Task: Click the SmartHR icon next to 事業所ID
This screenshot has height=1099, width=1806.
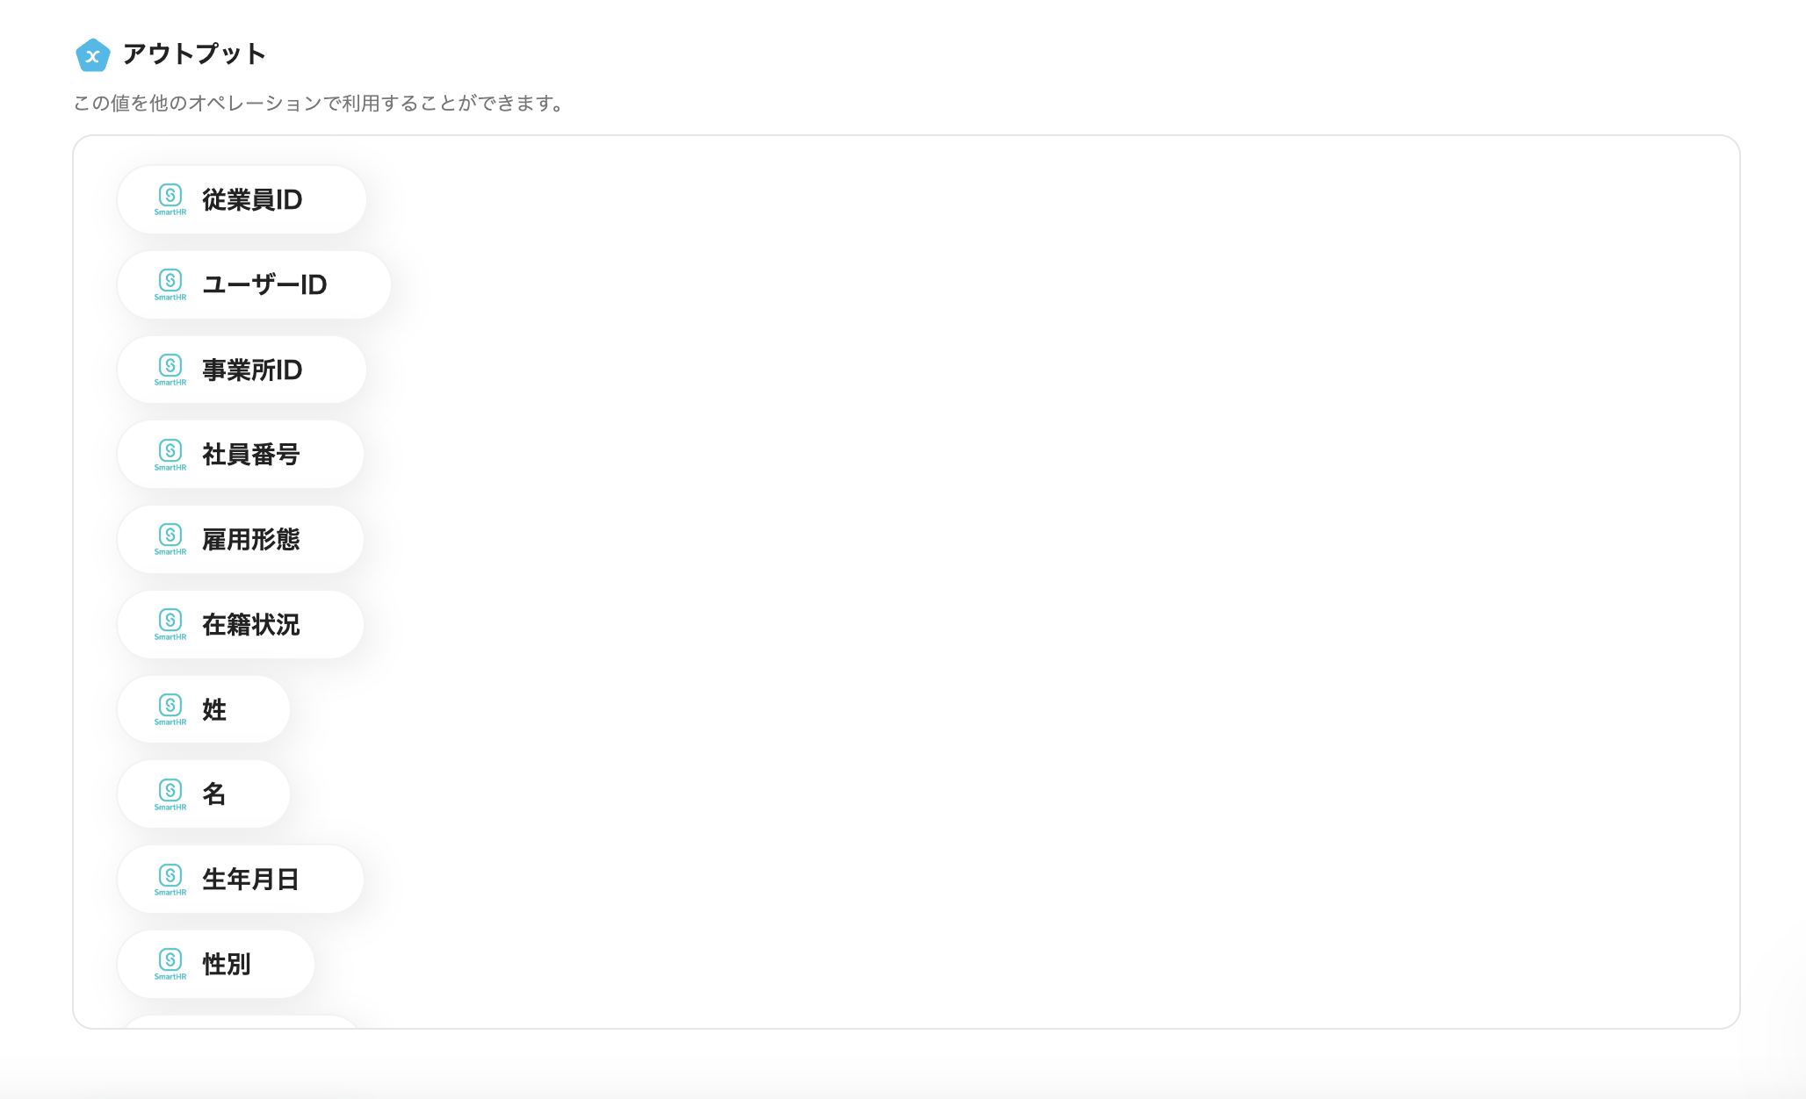Action: coord(170,370)
